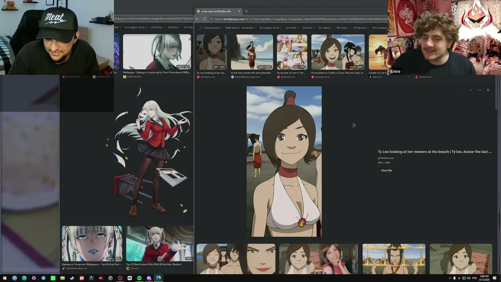Click the microphone icon in system tray
Image resolution: width=501 pixels, height=282 pixels.
coord(454,278)
